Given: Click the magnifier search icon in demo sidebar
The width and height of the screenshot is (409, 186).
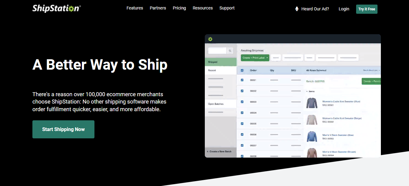Looking at the screenshot, I should (230, 51).
